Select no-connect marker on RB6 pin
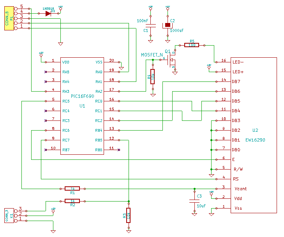The width and height of the screenshot is (284, 237). click(x=119, y=150)
